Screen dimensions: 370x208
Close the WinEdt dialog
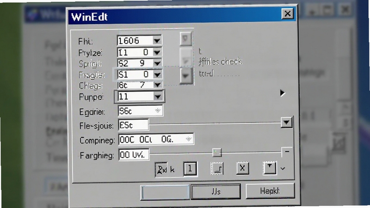point(287,14)
